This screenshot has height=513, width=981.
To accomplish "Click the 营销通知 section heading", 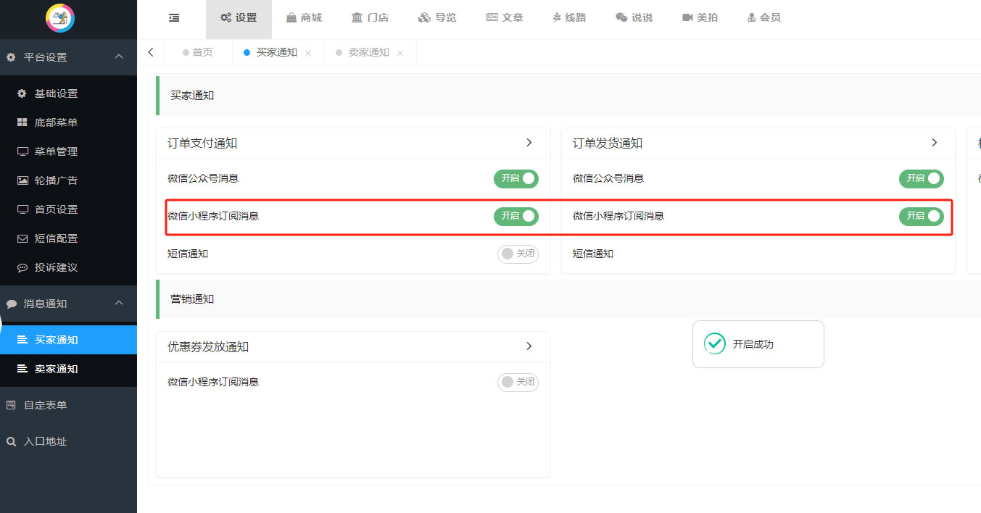I will (x=192, y=299).
